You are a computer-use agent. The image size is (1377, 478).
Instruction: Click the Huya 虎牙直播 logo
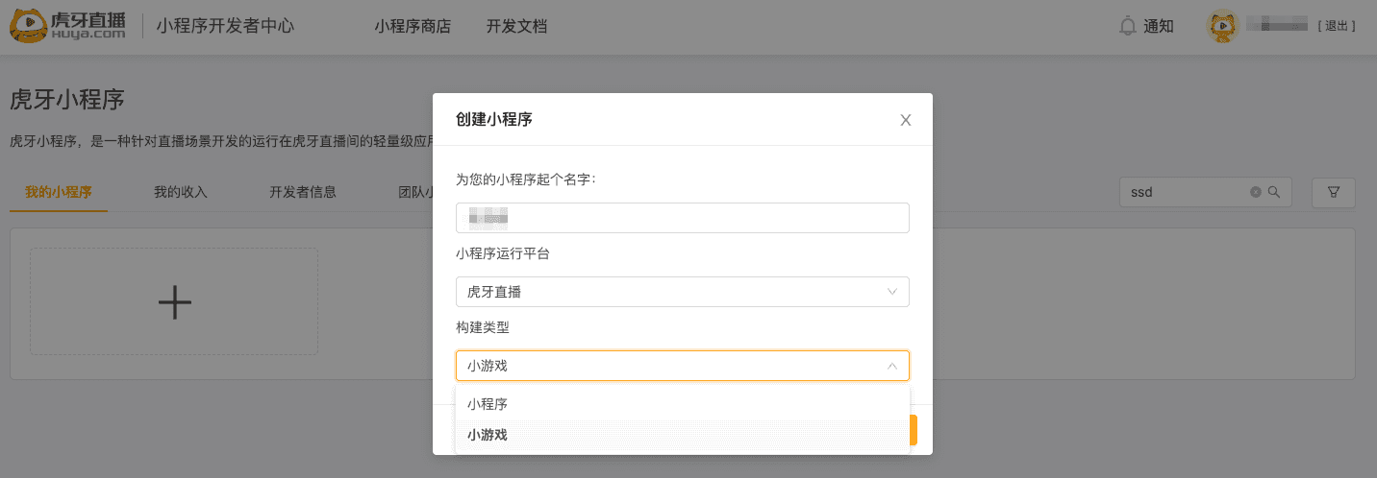[x=67, y=26]
